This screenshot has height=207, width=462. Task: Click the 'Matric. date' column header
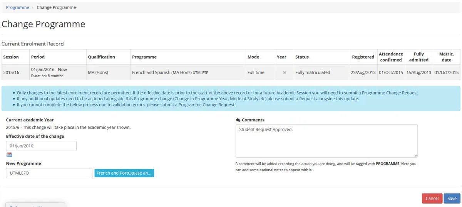point(447,57)
